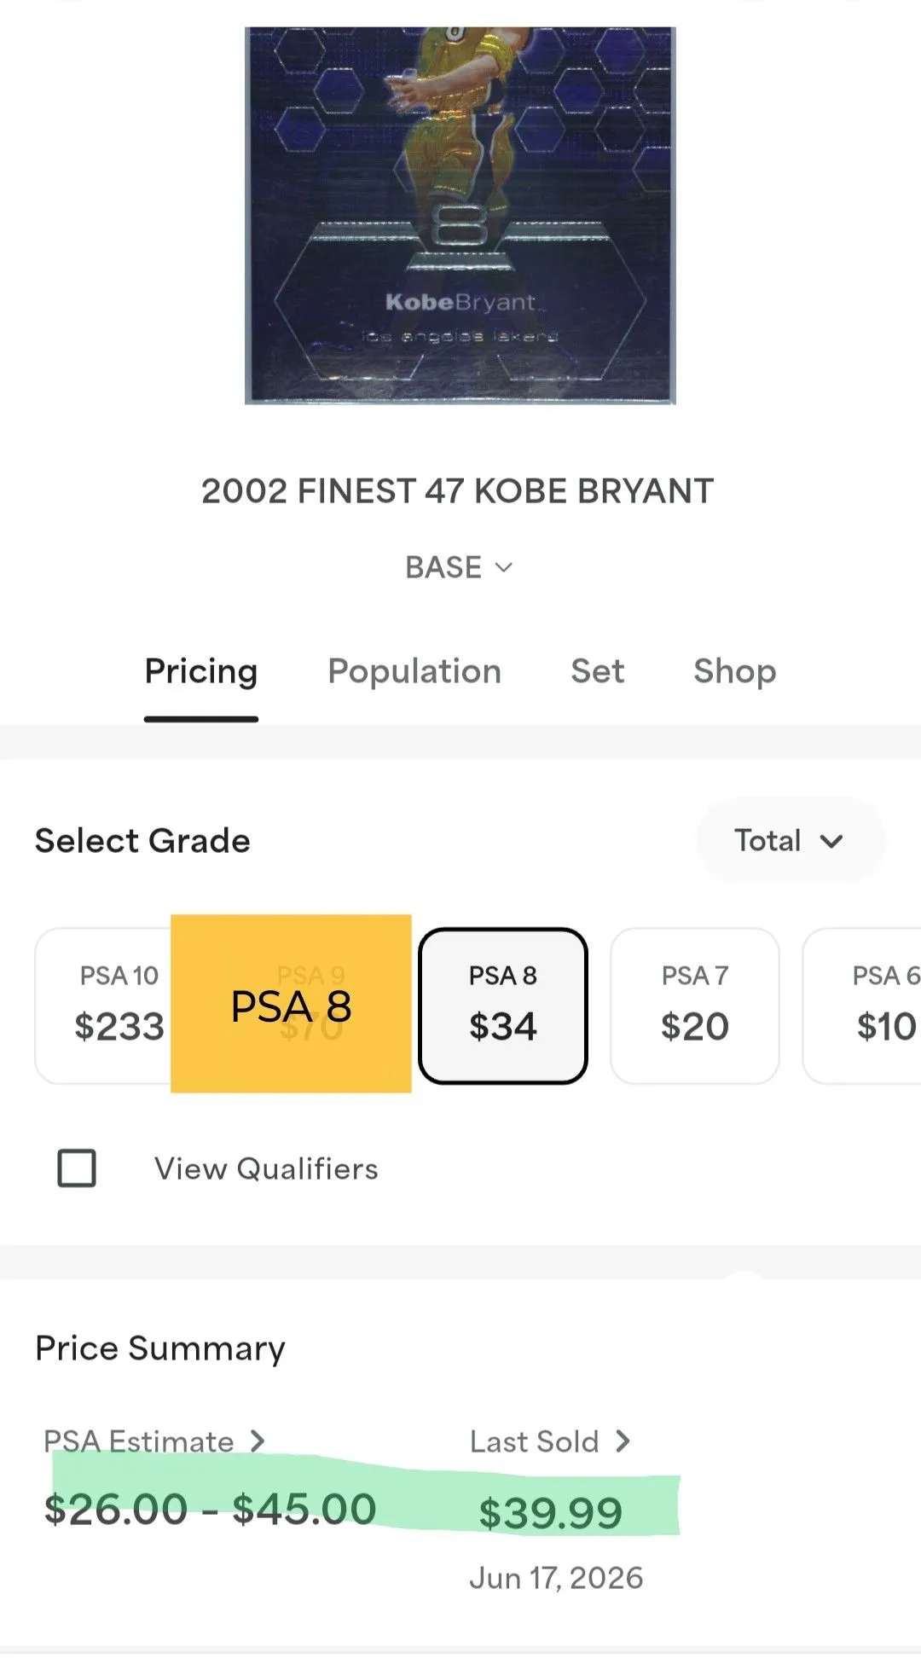The image size is (921, 1658).
Task: Go to the Shop tab
Action: coord(735,671)
